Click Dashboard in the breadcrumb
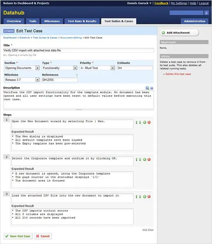 tap(10, 38)
